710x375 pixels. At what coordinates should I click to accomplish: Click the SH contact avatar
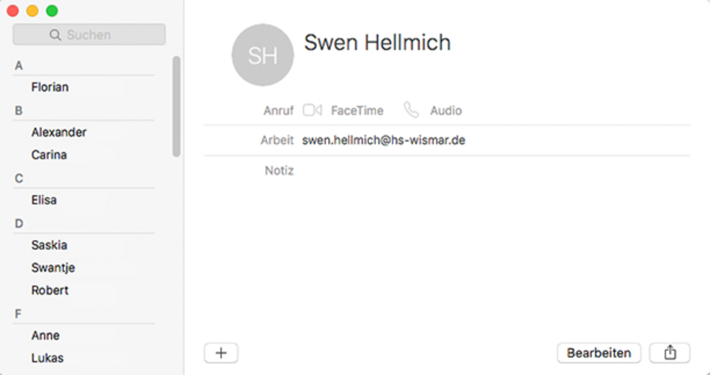pyautogui.click(x=263, y=55)
